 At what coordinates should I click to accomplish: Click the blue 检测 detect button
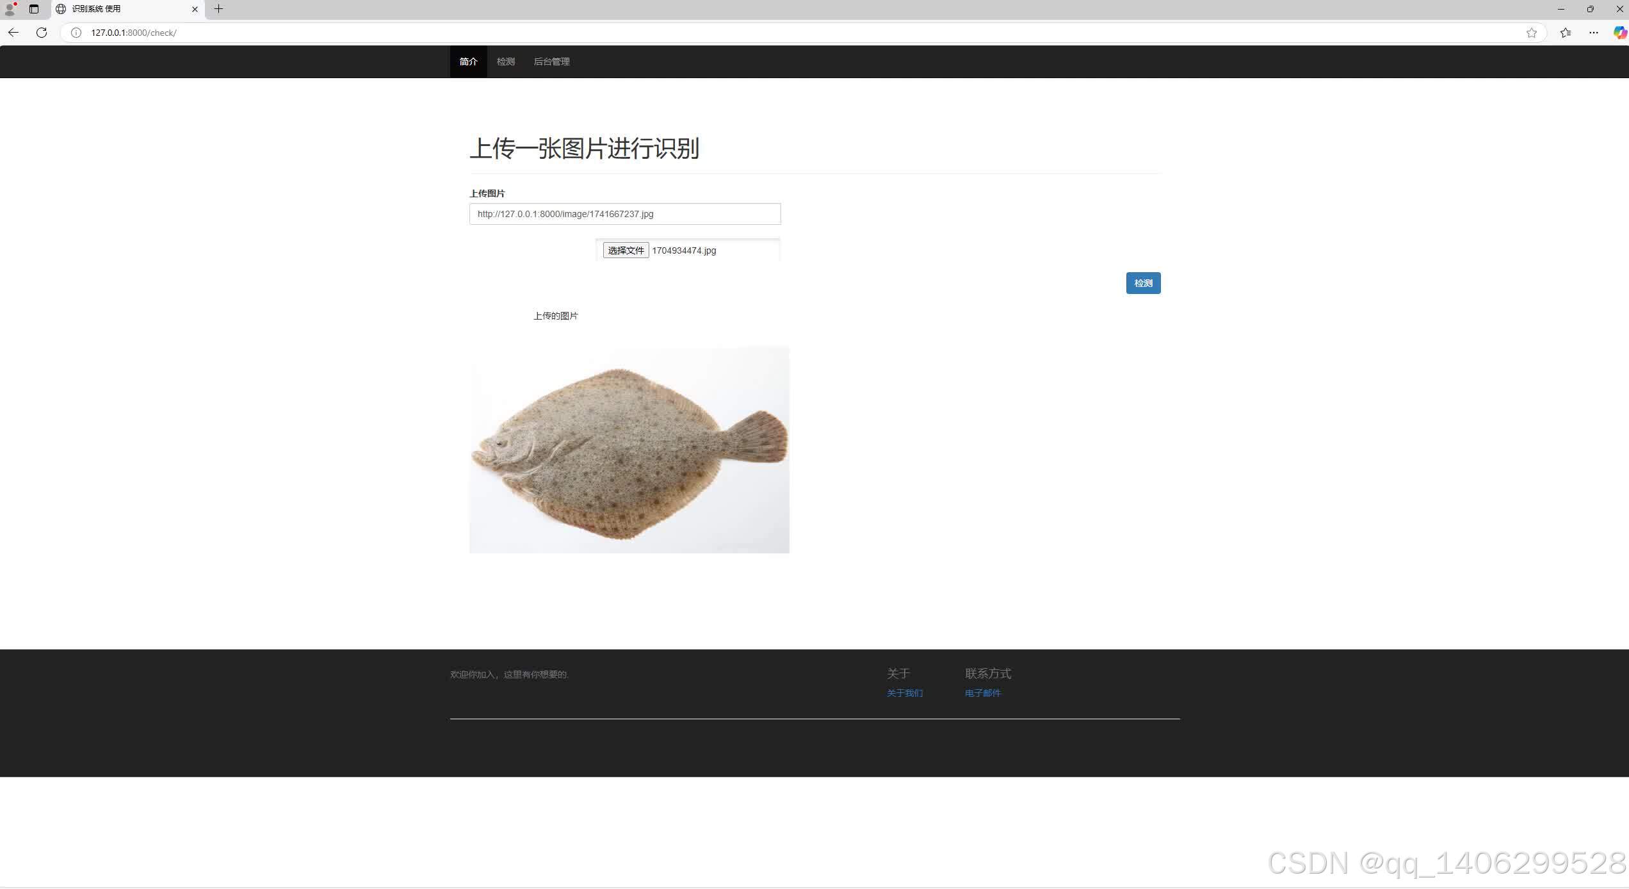pyautogui.click(x=1143, y=283)
